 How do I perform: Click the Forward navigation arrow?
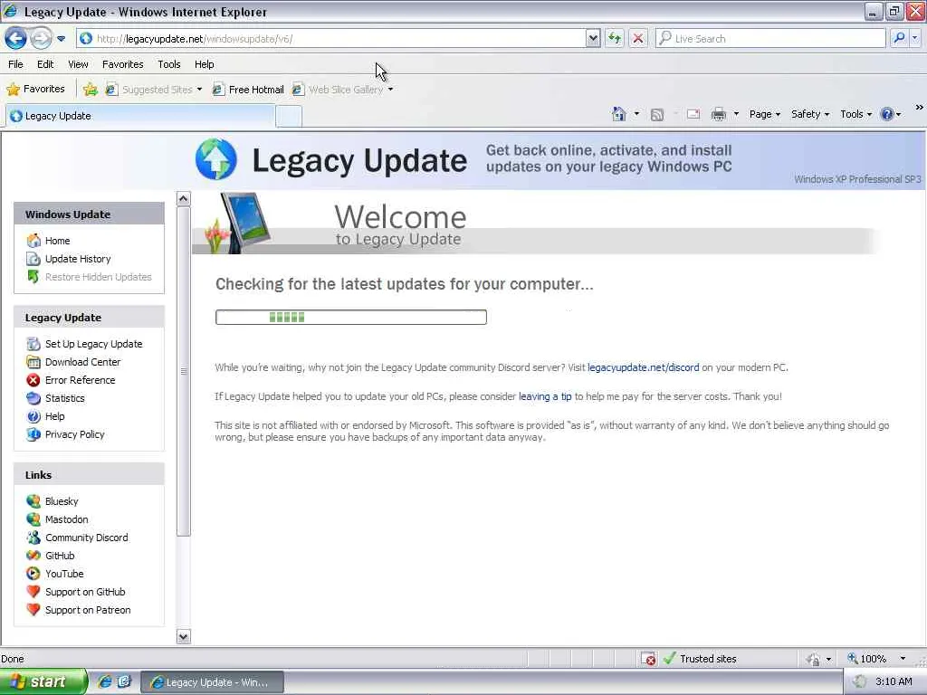(41, 38)
